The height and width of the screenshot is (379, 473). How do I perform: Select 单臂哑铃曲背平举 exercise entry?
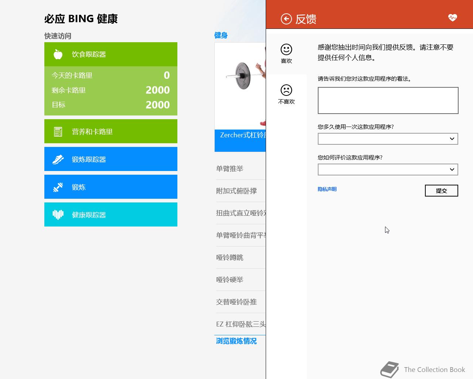(241, 235)
